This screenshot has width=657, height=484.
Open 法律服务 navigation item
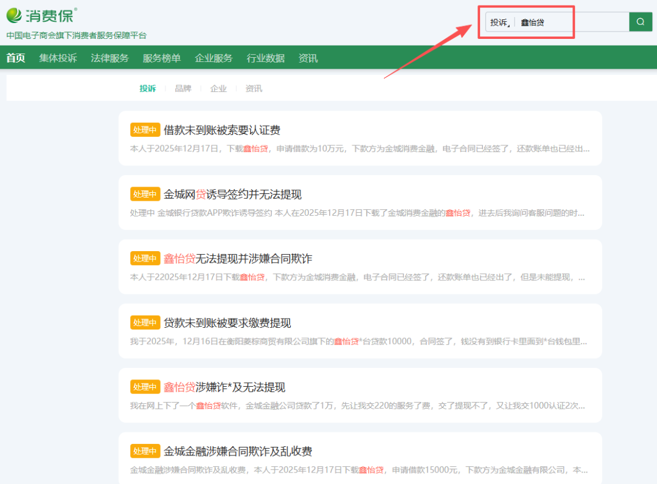110,58
